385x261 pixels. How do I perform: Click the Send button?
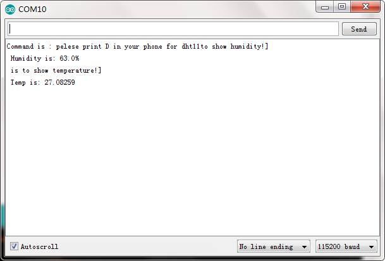coord(359,29)
